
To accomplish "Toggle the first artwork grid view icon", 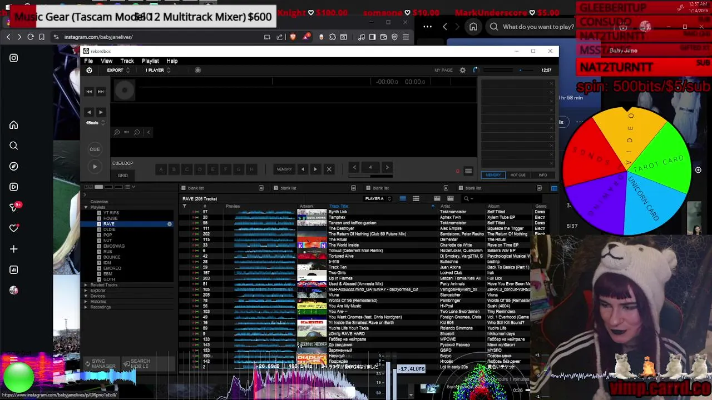I will (437, 198).
